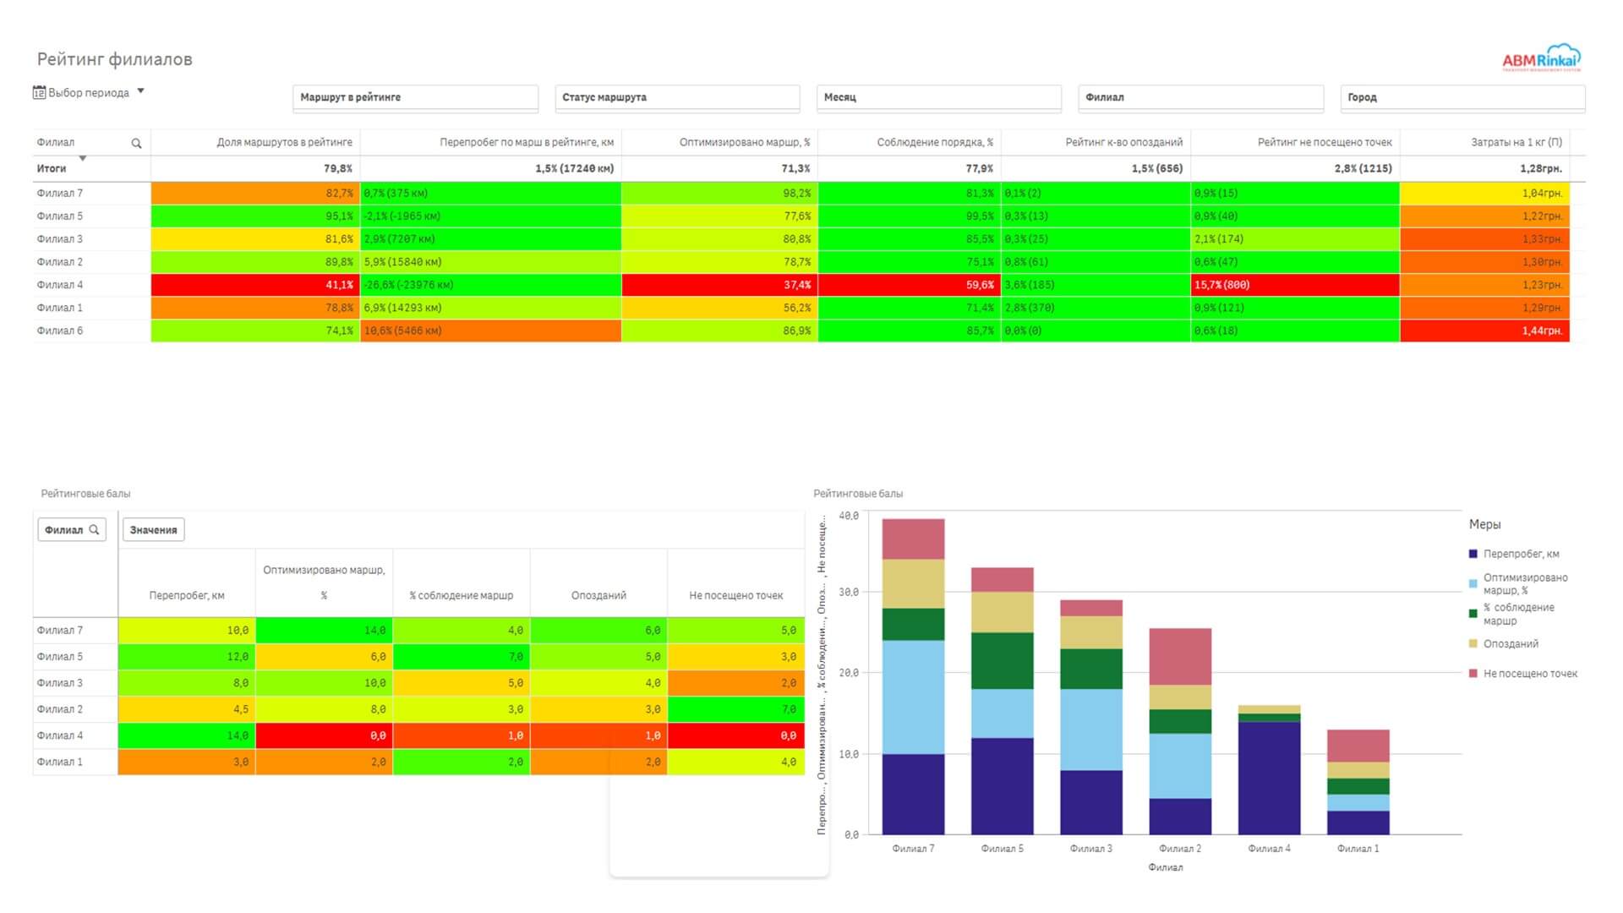
Task: Open the Месяц filter box
Action: 939,98
